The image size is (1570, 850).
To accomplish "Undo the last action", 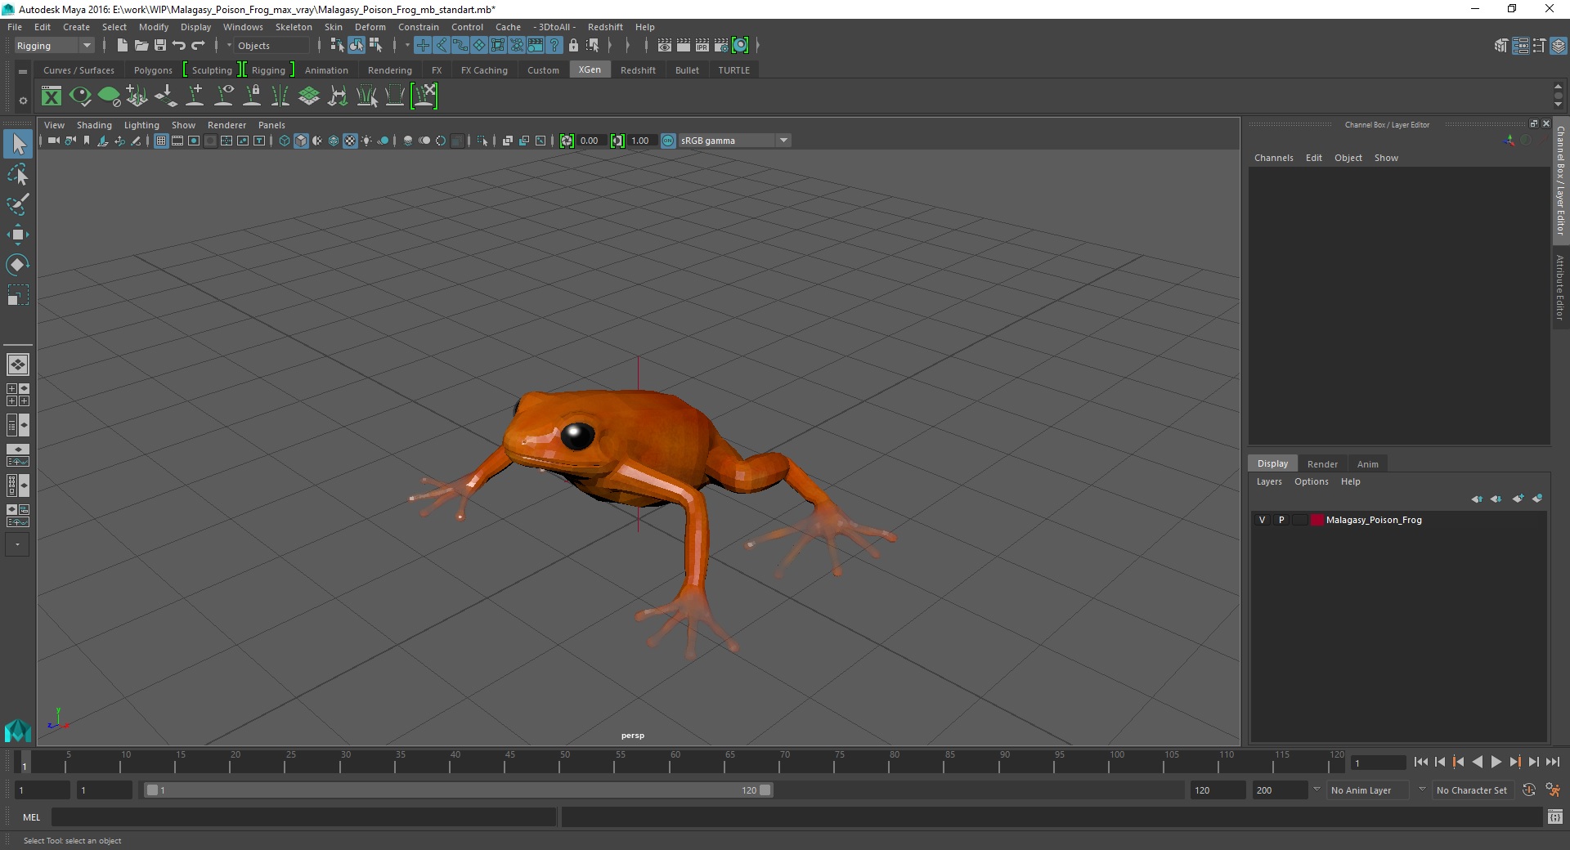I will (179, 46).
